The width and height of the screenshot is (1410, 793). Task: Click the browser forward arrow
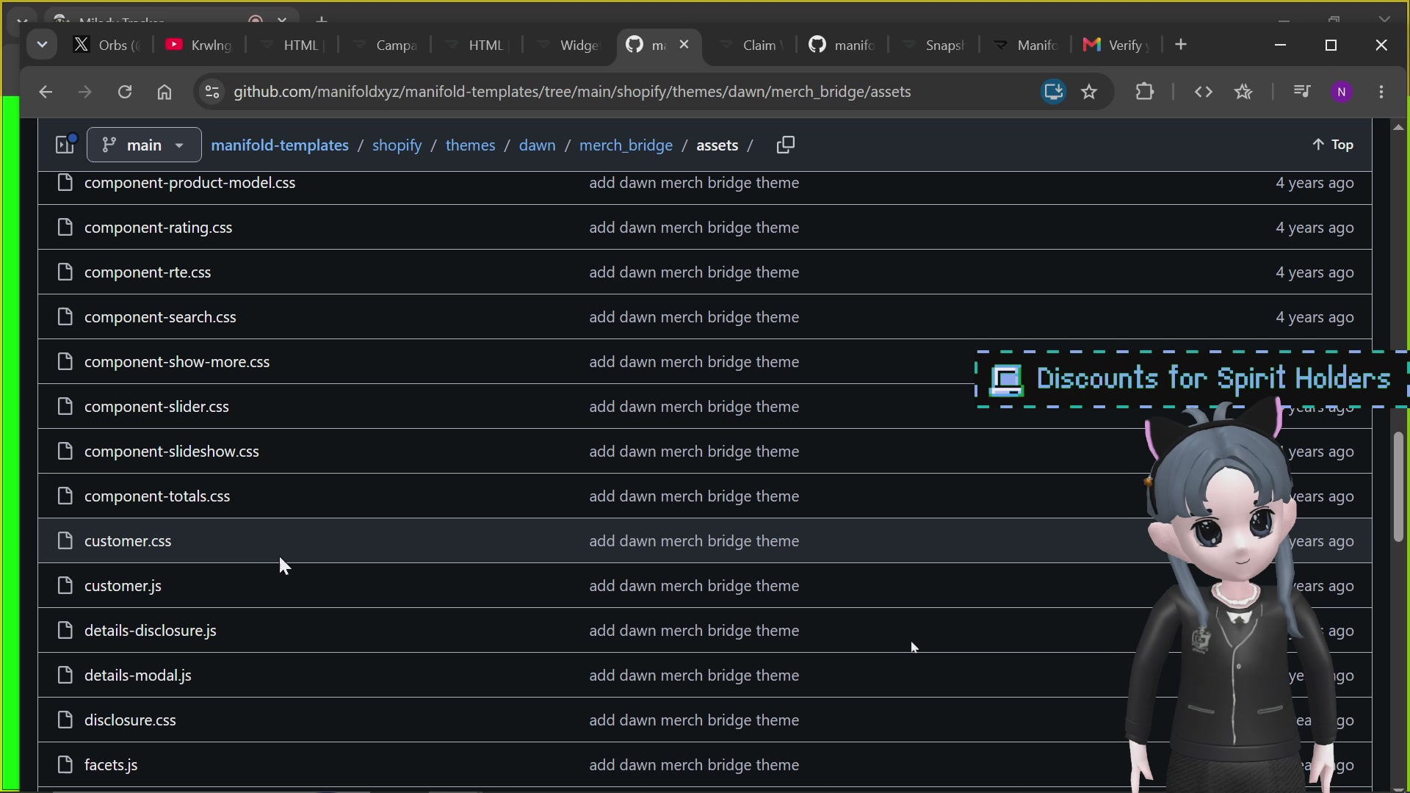tap(85, 92)
